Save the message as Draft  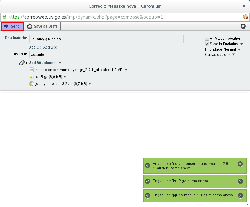pyautogui.click(x=42, y=26)
